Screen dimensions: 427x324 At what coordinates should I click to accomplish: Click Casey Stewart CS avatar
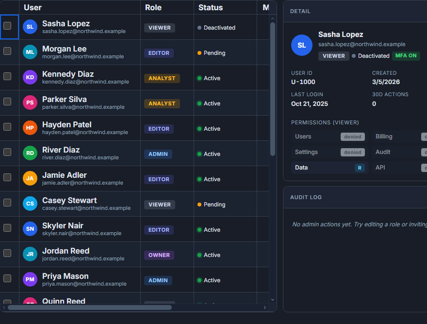[x=30, y=204]
